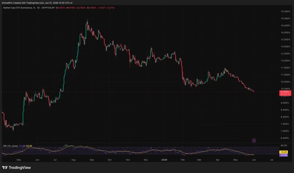Click the 12.500% price axis label
Image resolution: width=294 pixels, height=173 pixels.
285,54
